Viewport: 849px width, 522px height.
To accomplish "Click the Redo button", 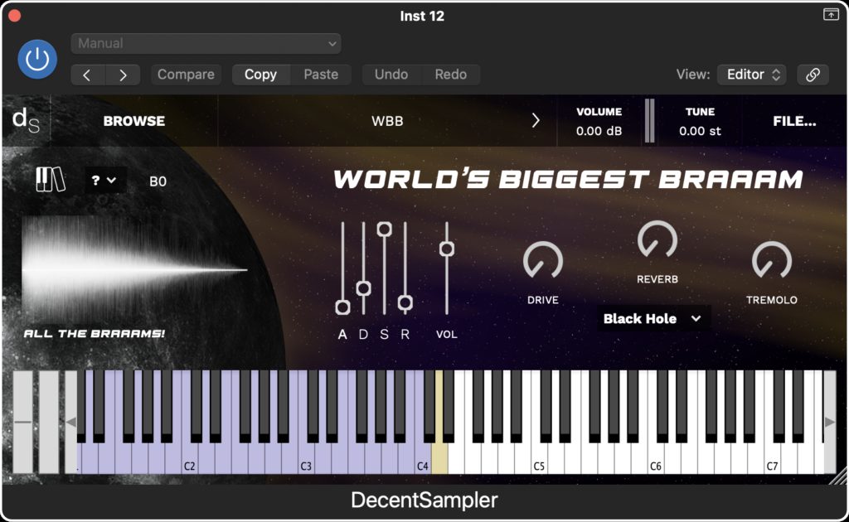I will click(450, 75).
